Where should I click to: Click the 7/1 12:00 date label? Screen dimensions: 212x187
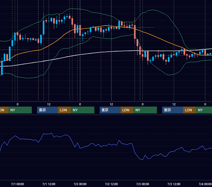[x=49, y=184]
